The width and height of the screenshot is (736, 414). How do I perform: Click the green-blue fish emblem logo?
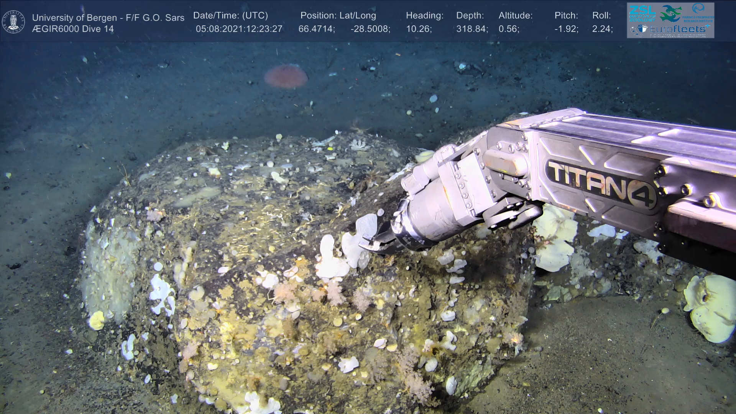pyautogui.click(x=671, y=13)
